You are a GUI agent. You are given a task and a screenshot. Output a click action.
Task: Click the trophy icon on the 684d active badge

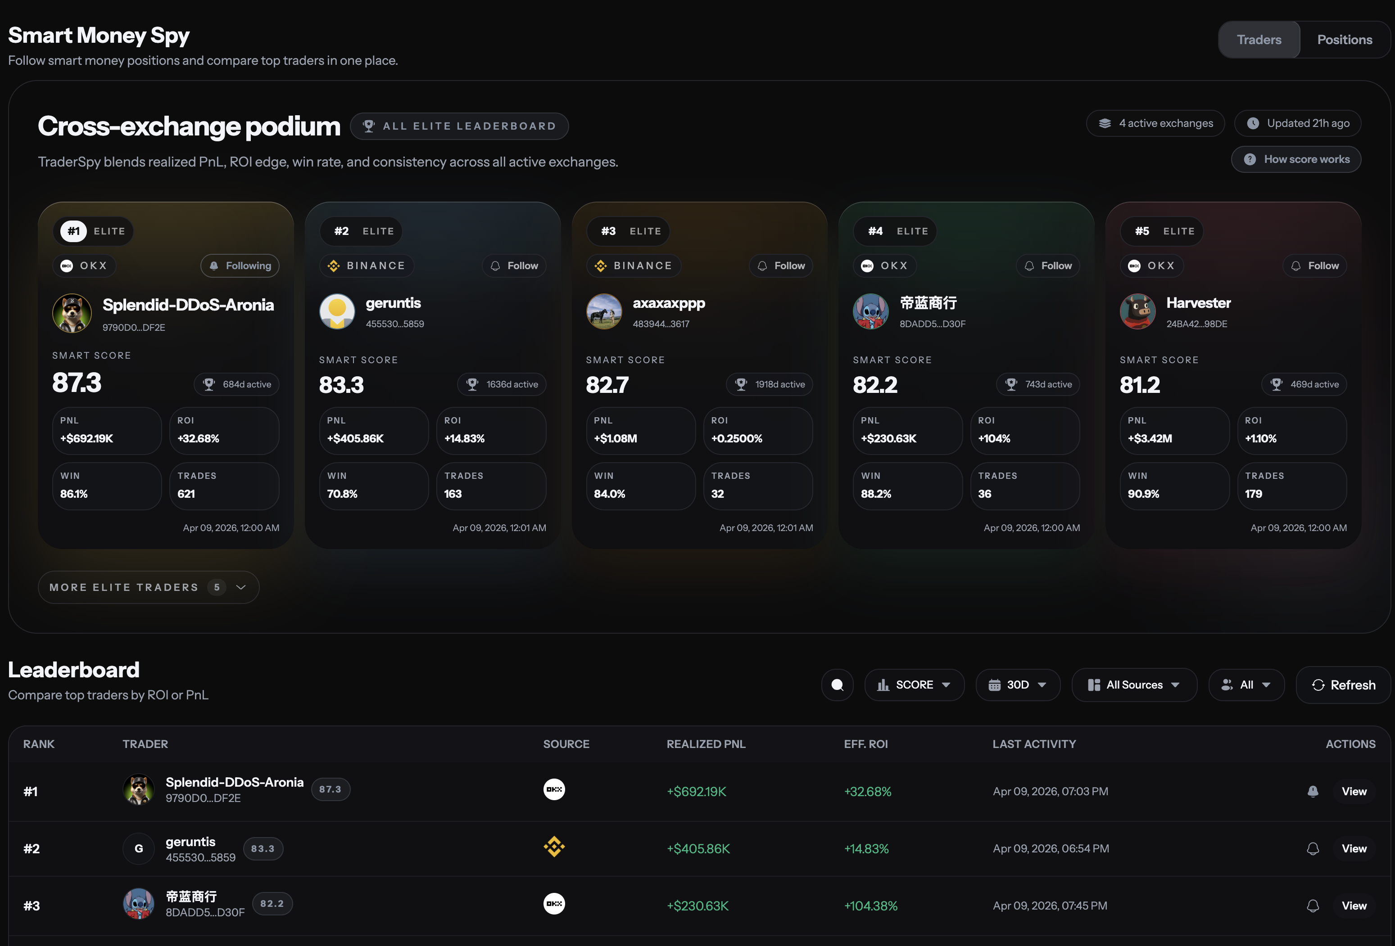pos(209,384)
